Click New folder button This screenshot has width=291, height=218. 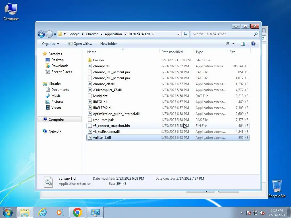click(109, 44)
